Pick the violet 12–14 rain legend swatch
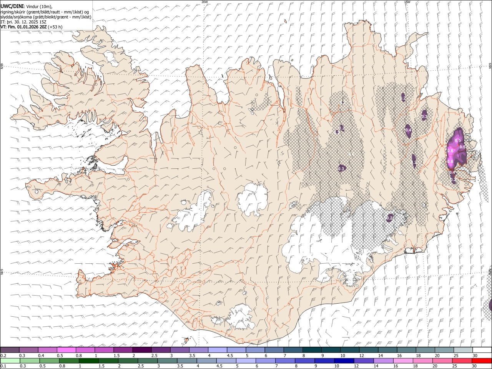492x369 pixels. [363, 361]
